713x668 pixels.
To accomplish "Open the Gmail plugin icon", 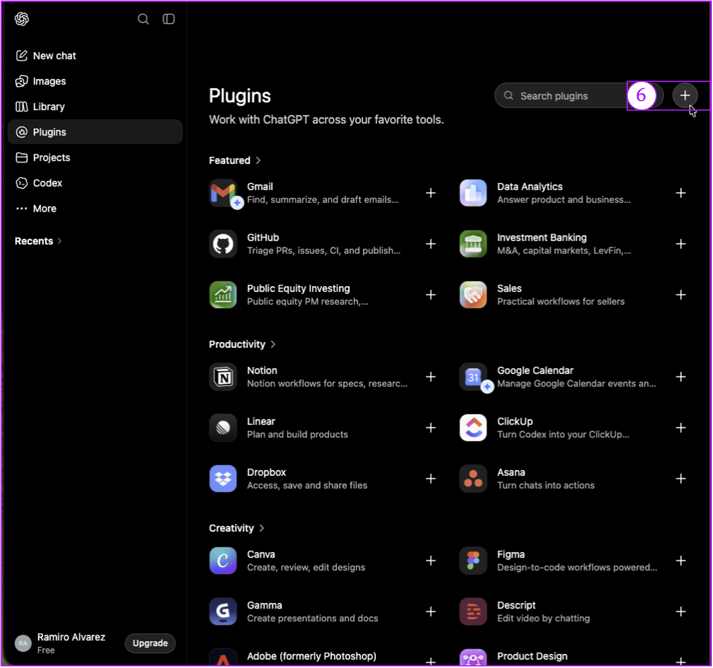I will point(223,193).
